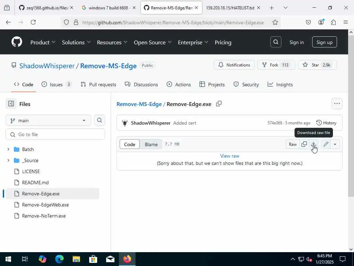Open ShadowWhisperer avatar in commit row
The height and width of the screenshot is (266, 354).
point(124,123)
